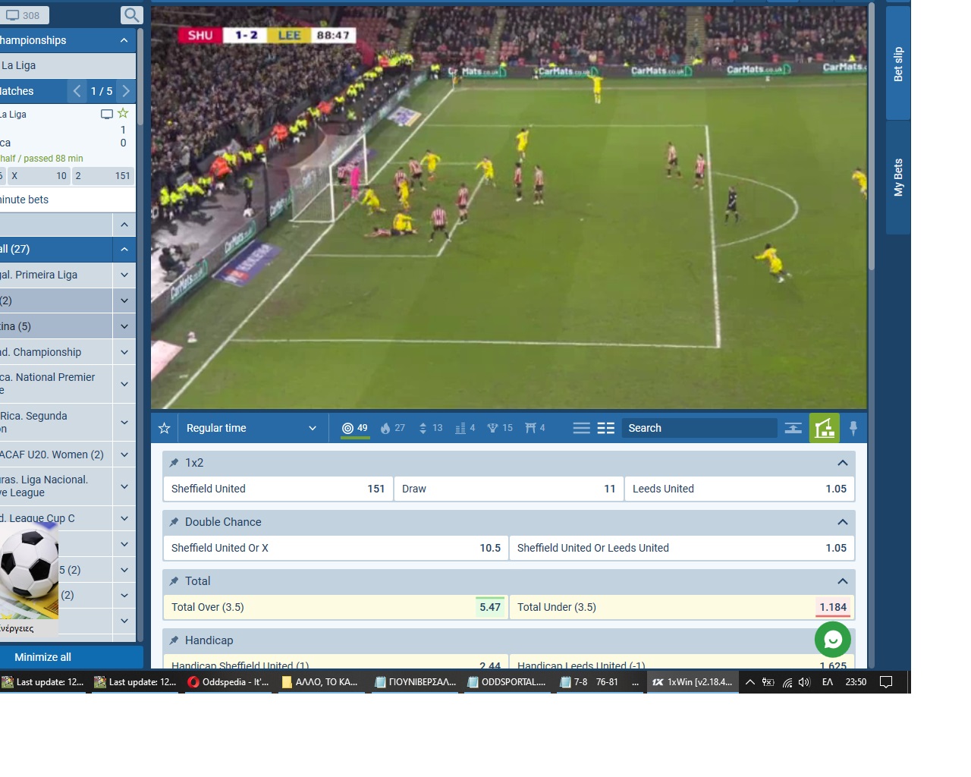The image size is (971, 777).
Task: Switch to two-column markets layout
Action: [x=605, y=428]
